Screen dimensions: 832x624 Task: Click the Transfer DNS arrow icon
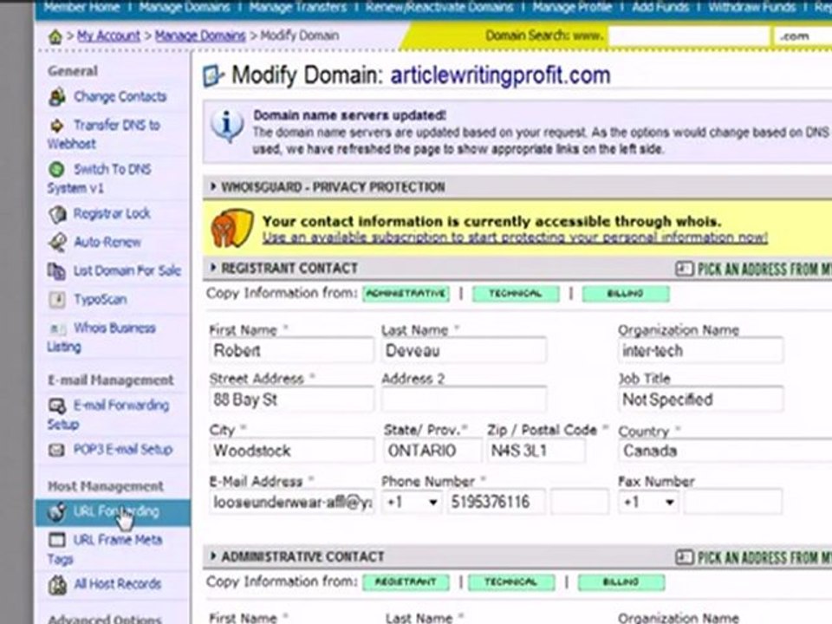click(57, 126)
